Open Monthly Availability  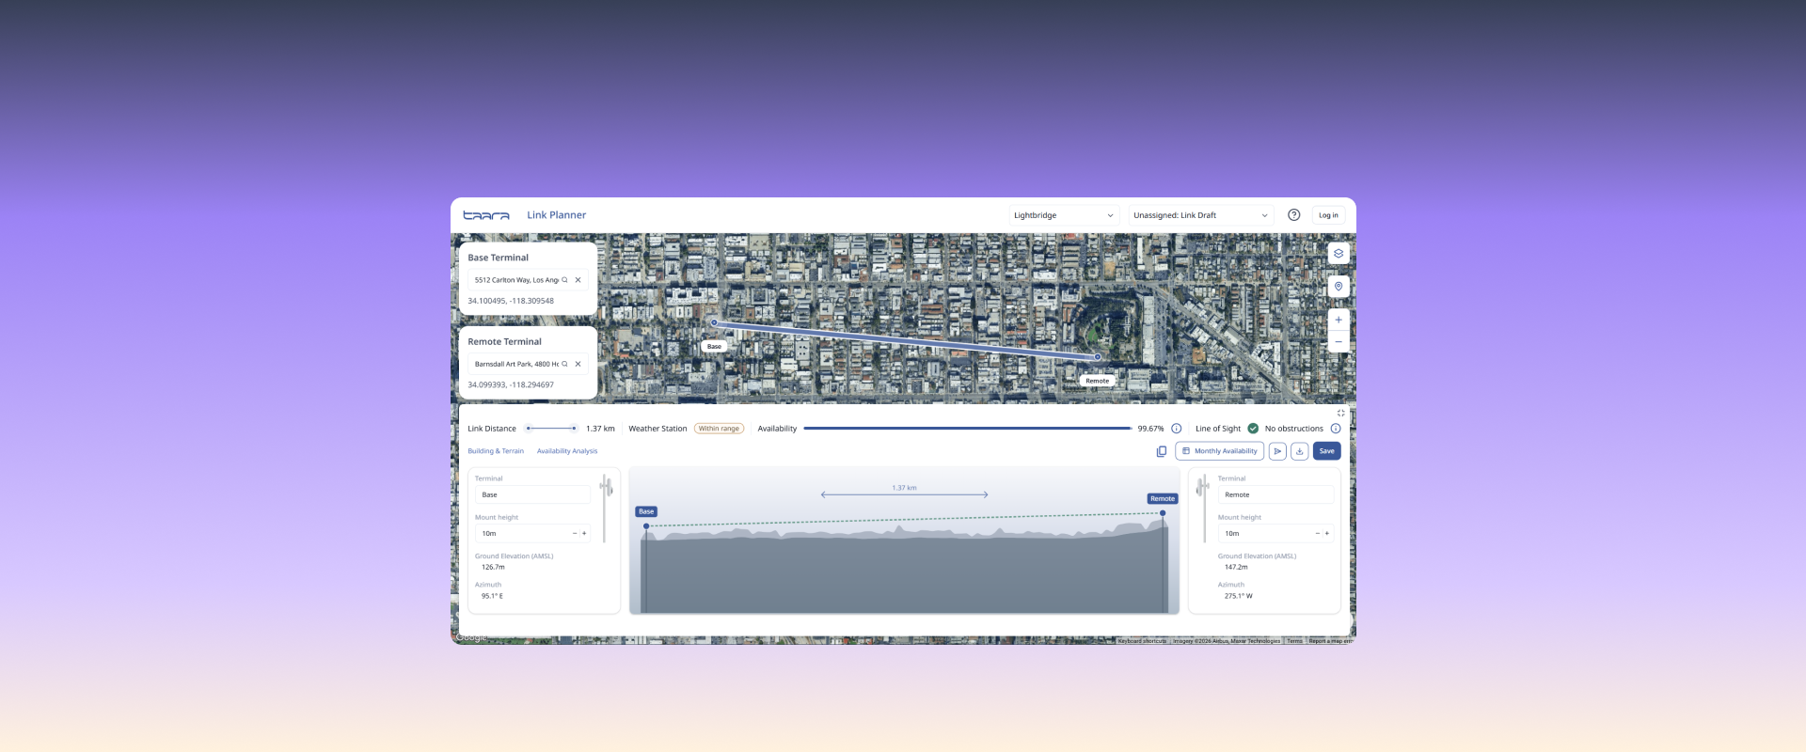pos(1219,451)
